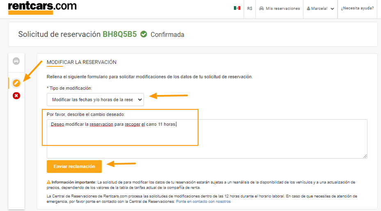This screenshot has width=381, height=211.
Task: Click the Enviar reclamación button
Action: [x=74, y=167]
